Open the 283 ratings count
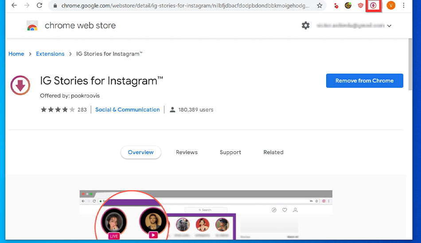The image size is (421, 243). pos(82,110)
